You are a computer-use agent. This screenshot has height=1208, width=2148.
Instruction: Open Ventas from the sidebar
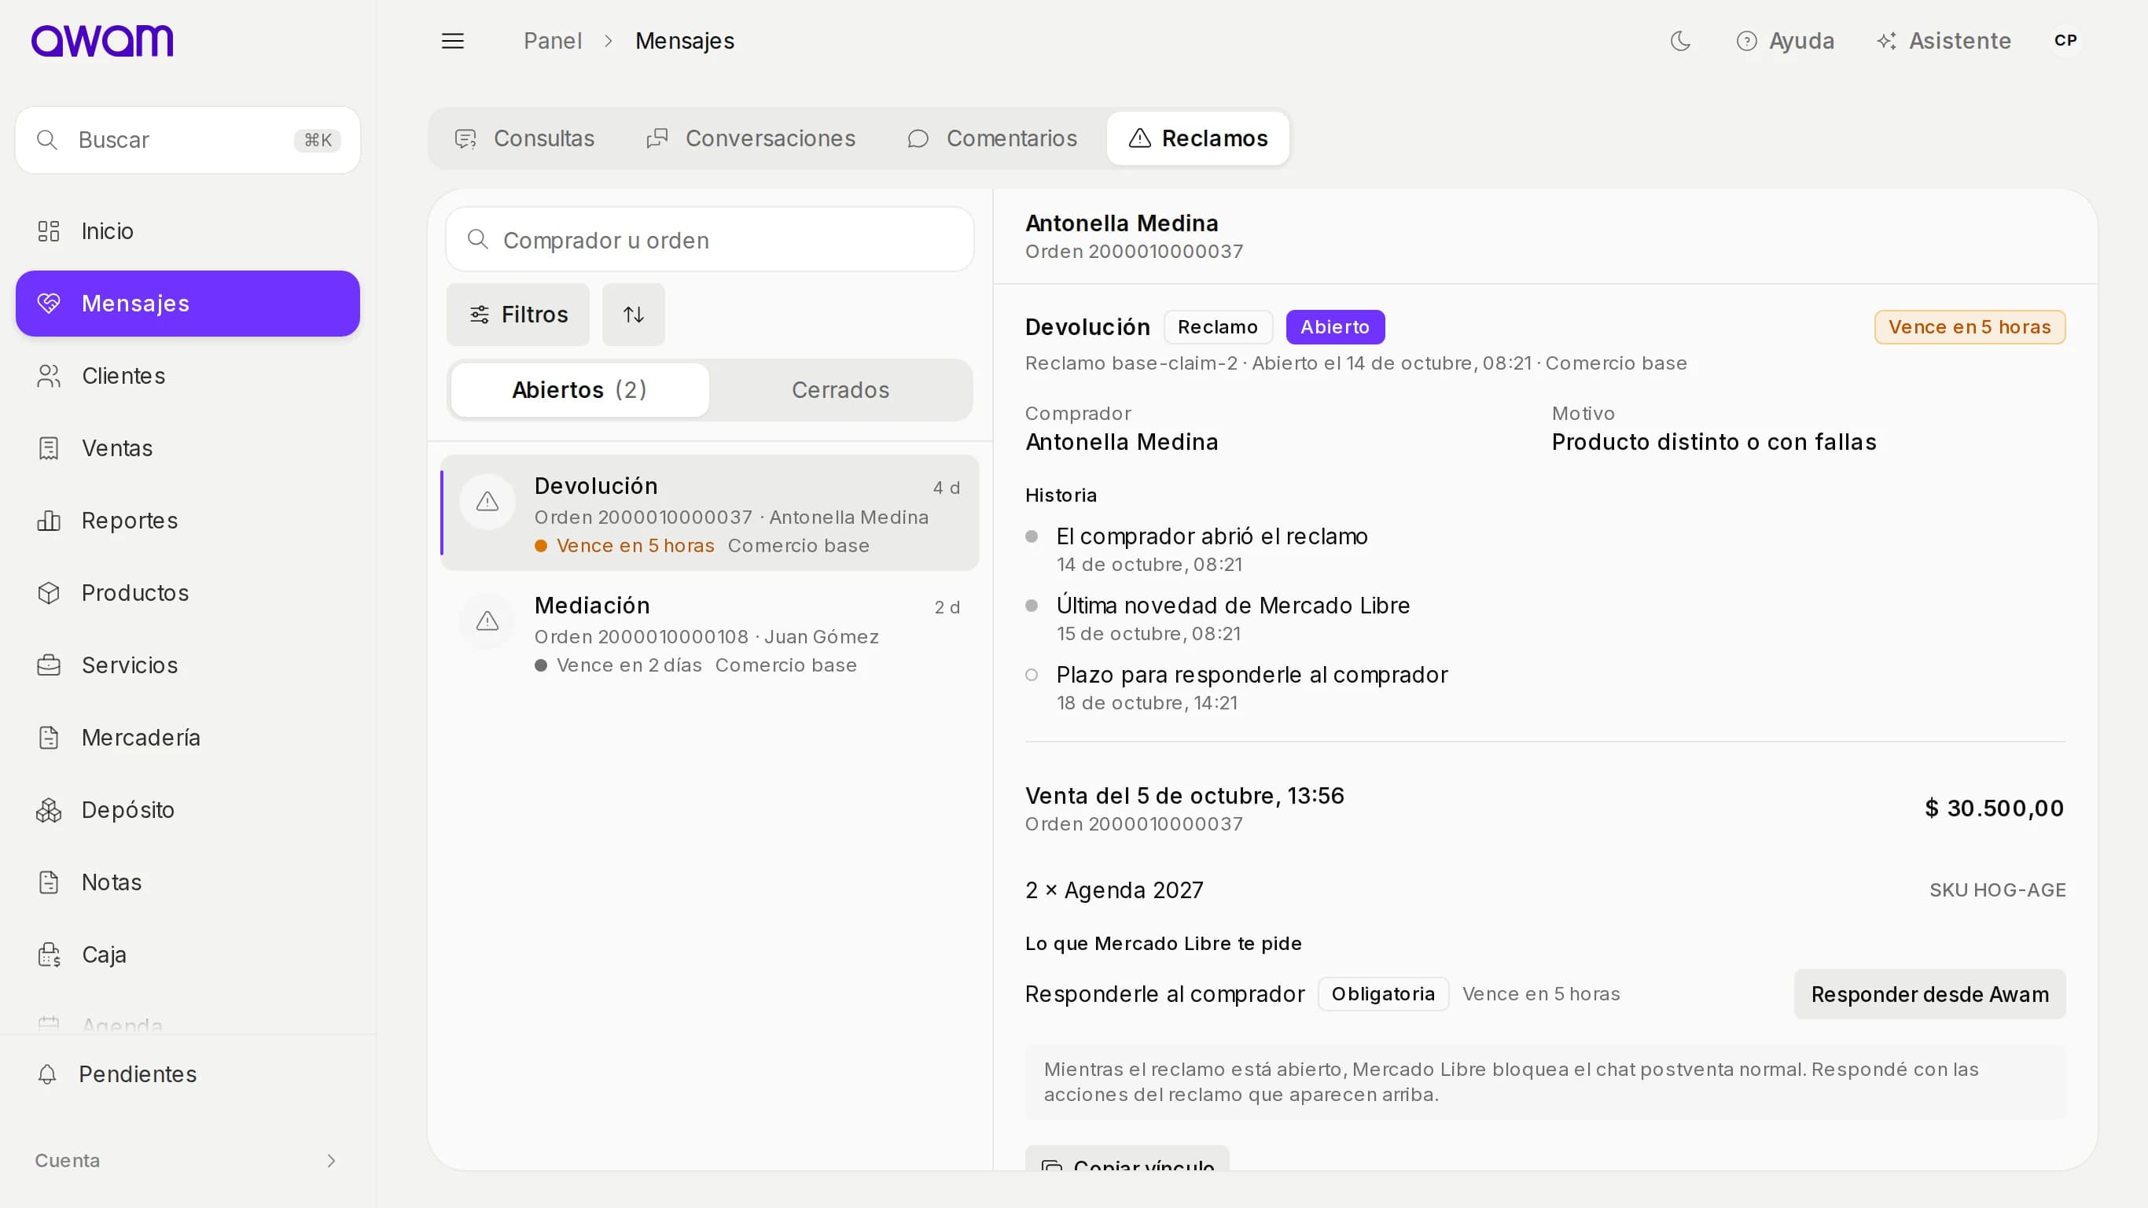(x=188, y=449)
